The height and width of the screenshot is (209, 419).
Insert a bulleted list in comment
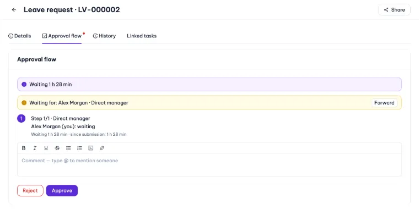click(x=68, y=148)
